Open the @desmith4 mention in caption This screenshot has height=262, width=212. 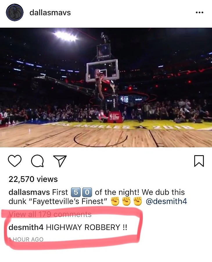(x=166, y=201)
